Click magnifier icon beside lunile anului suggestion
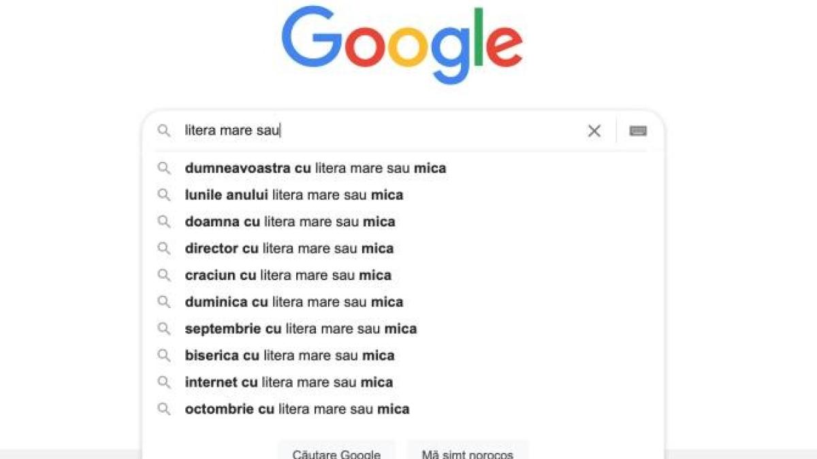This screenshot has width=817, height=459. [164, 195]
